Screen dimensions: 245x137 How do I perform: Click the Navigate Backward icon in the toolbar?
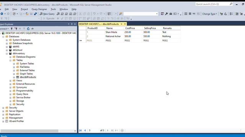[2, 14]
